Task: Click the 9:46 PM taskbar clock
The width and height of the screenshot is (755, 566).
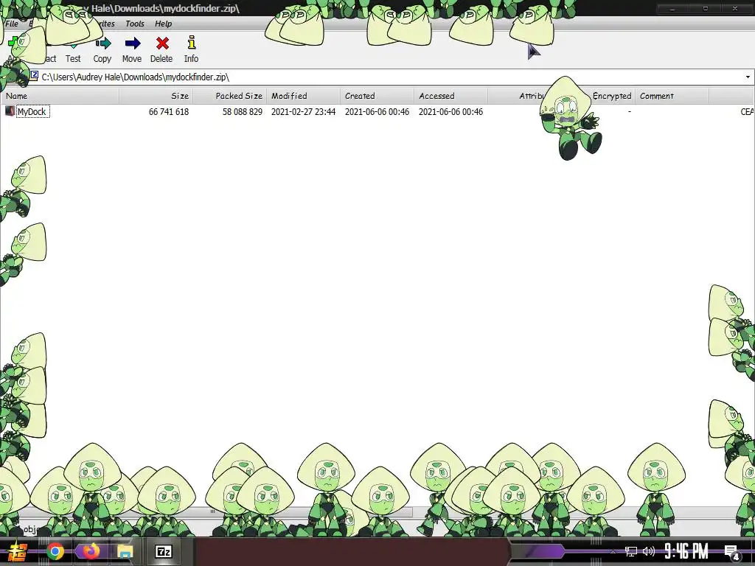Action: [x=686, y=551]
